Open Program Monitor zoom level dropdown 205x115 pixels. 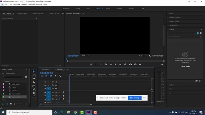pyautogui.click(x=86, y=56)
